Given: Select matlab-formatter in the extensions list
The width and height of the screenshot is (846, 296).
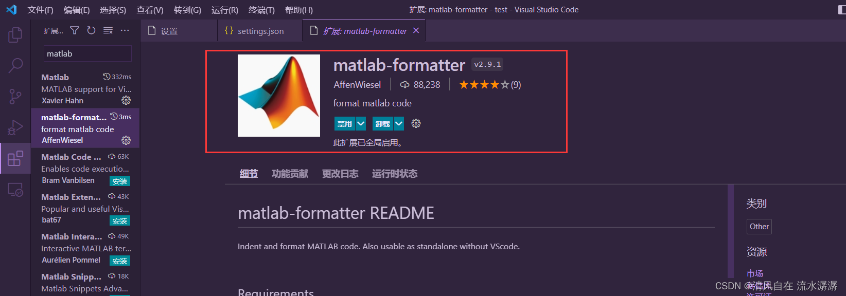Looking at the screenshot, I should click(x=85, y=128).
